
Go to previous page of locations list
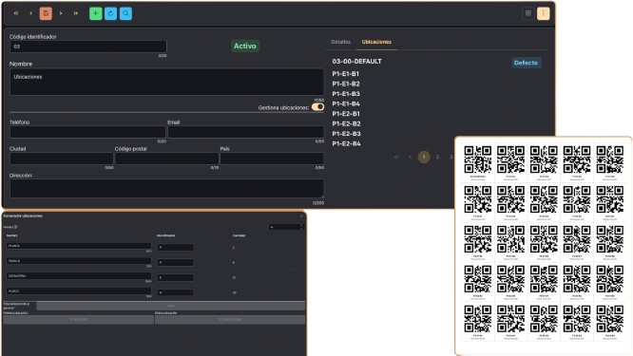(411, 157)
